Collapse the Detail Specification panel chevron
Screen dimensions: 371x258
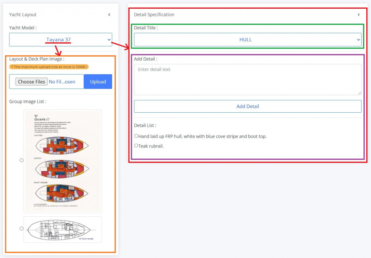coord(359,14)
